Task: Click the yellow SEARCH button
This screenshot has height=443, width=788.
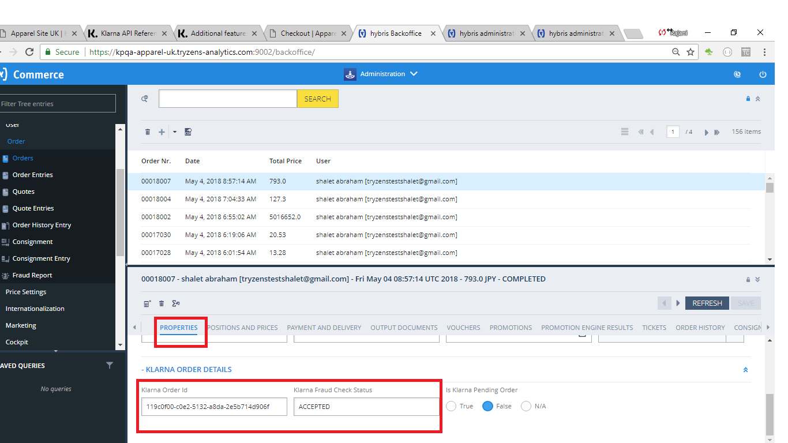Action: click(x=318, y=99)
